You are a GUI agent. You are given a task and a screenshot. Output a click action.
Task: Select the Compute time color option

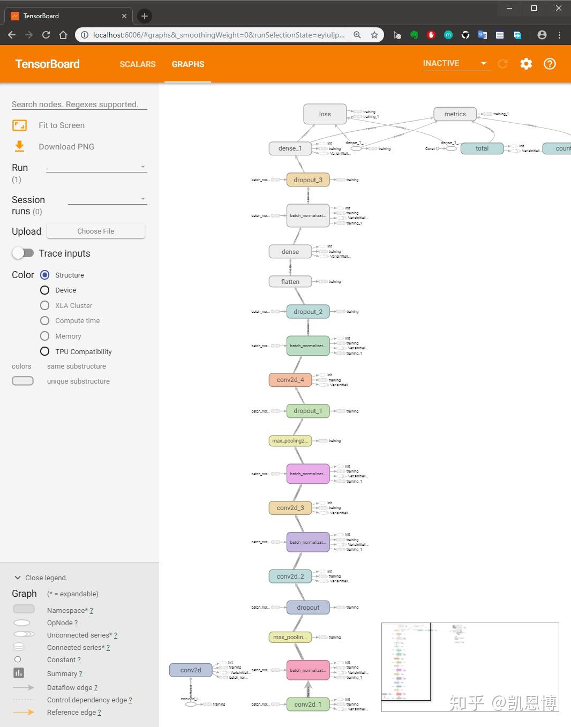point(45,320)
